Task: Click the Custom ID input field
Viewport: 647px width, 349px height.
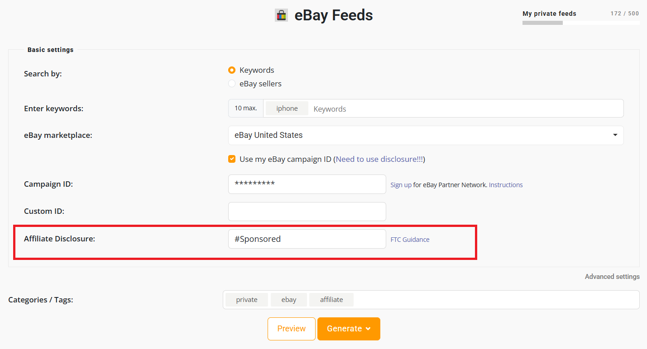Action: (x=307, y=212)
